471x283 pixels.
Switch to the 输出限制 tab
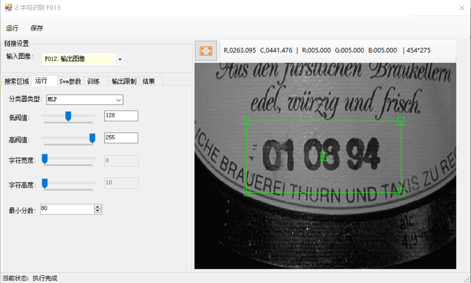pyautogui.click(x=124, y=81)
